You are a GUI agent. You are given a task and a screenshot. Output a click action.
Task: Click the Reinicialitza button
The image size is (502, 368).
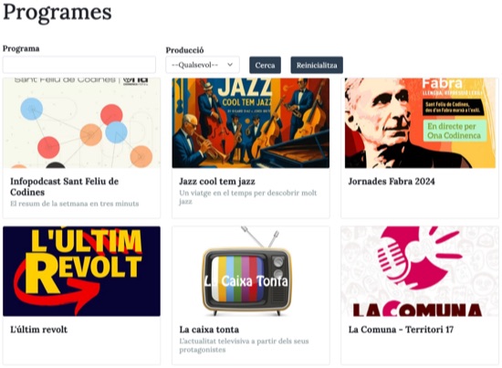coord(317,65)
